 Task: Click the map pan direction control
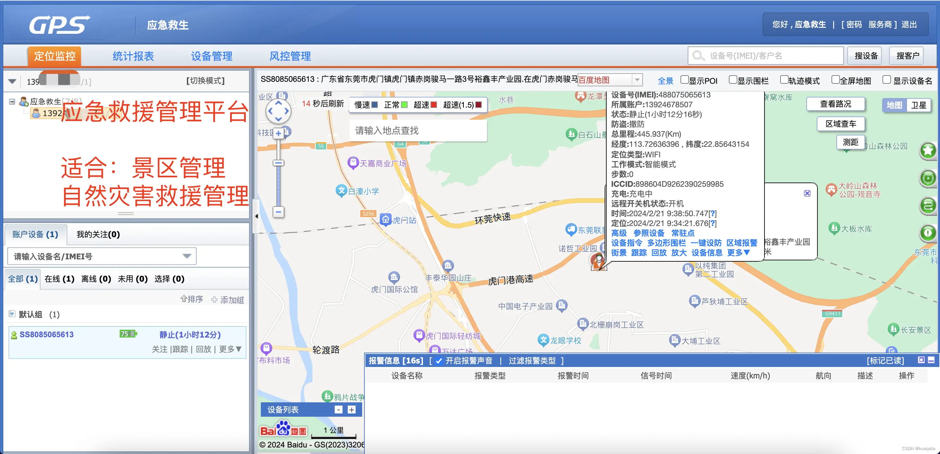(x=278, y=111)
